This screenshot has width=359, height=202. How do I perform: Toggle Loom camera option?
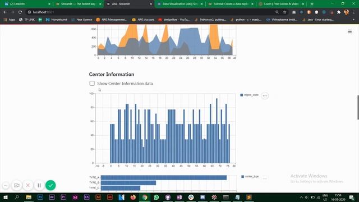coord(17,185)
